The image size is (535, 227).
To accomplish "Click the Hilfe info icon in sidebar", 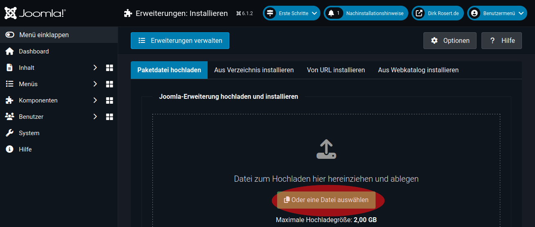I will (9, 149).
